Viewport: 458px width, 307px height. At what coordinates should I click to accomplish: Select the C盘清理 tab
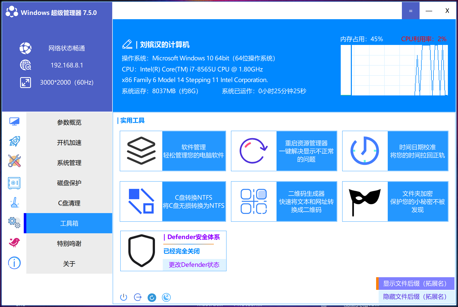tap(69, 203)
